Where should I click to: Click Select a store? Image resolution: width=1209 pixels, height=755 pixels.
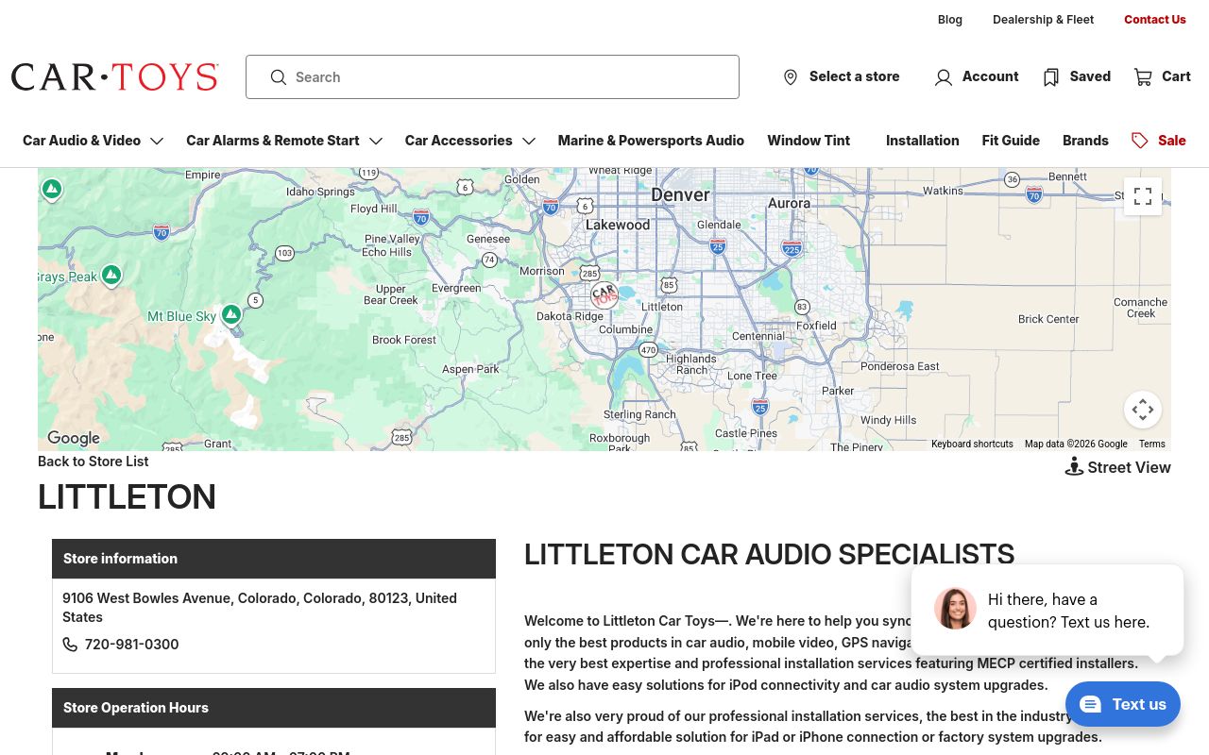pyautogui.click(x=854, y=76)
